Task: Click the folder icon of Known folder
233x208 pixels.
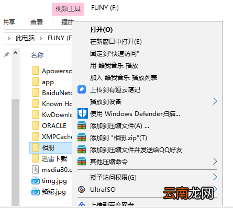Action: click(x=36, y=103)
